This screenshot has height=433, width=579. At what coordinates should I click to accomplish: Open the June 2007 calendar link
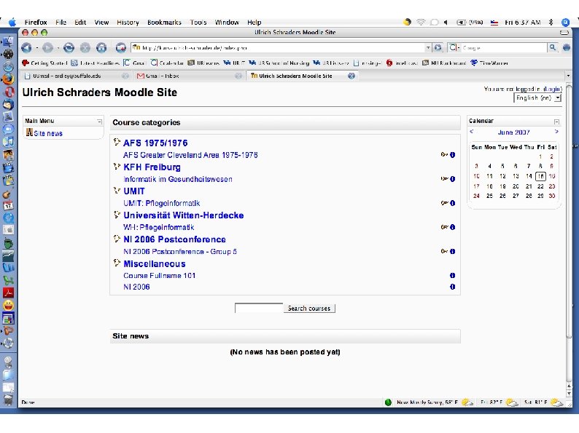click(x=513, y=132)
